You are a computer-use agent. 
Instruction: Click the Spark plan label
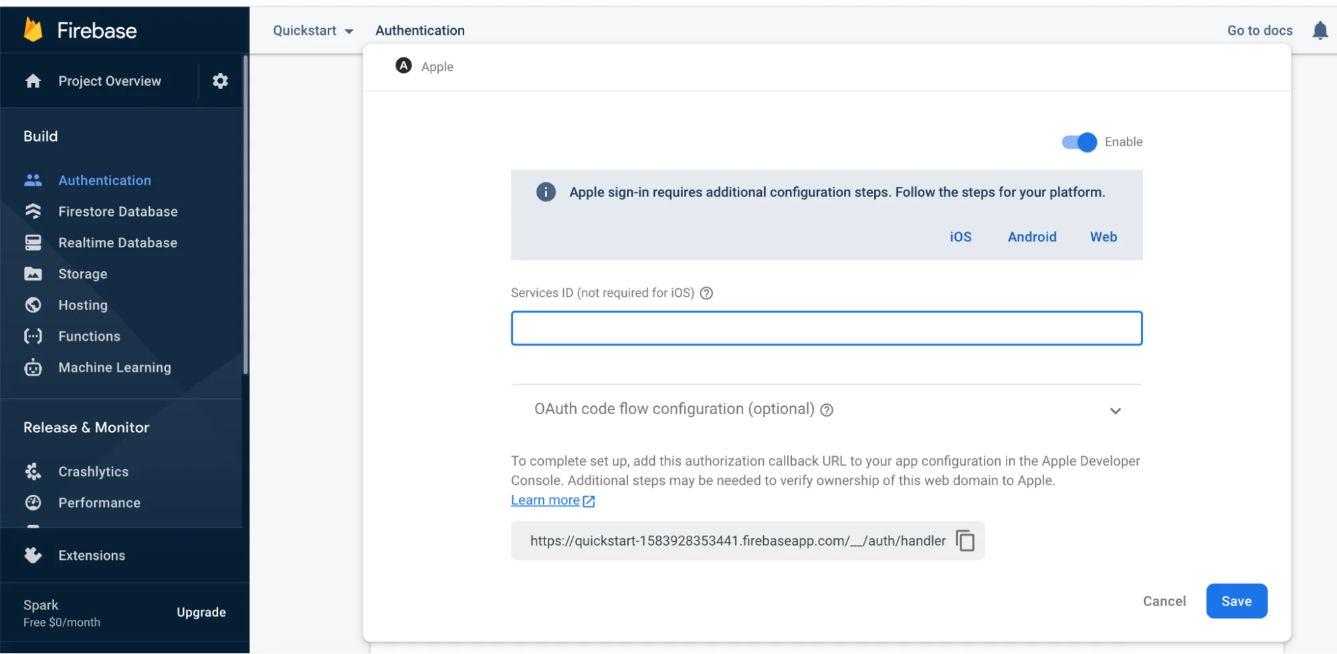coord(41,605)
